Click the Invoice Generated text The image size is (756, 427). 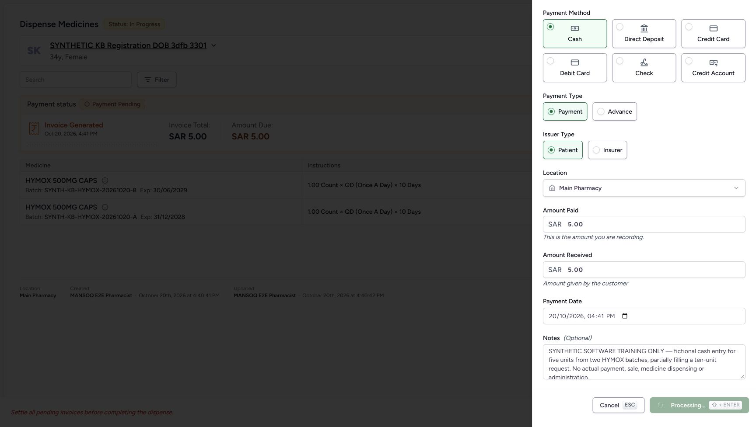point(74,125)
